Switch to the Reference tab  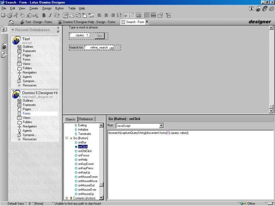click(86, 119)
